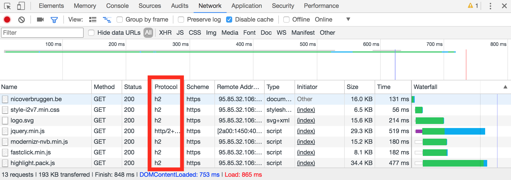Click the file icon beside highlight.pack.js
This screenshot has height=180, width=511.
tap(5, 163)
